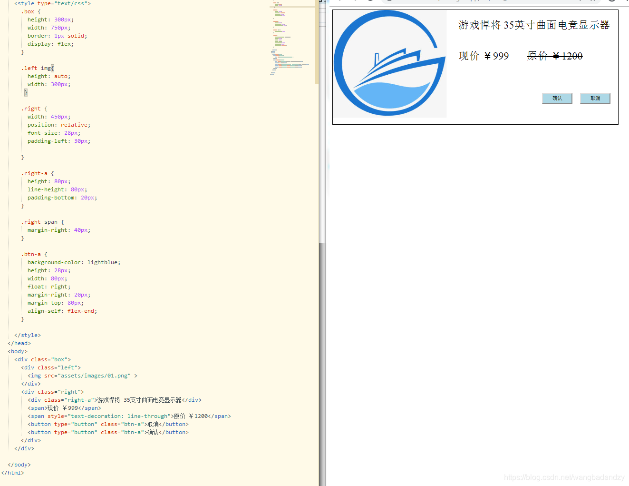Click the </style> closing tag
Image resolution: width=629 pixels, height=486 pixels.
(x=28, y=335)
